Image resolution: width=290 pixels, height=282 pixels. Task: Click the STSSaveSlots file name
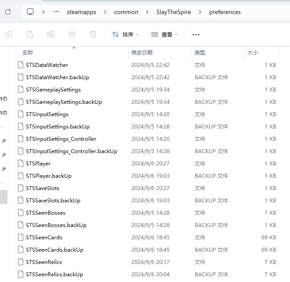coord(43,188)
